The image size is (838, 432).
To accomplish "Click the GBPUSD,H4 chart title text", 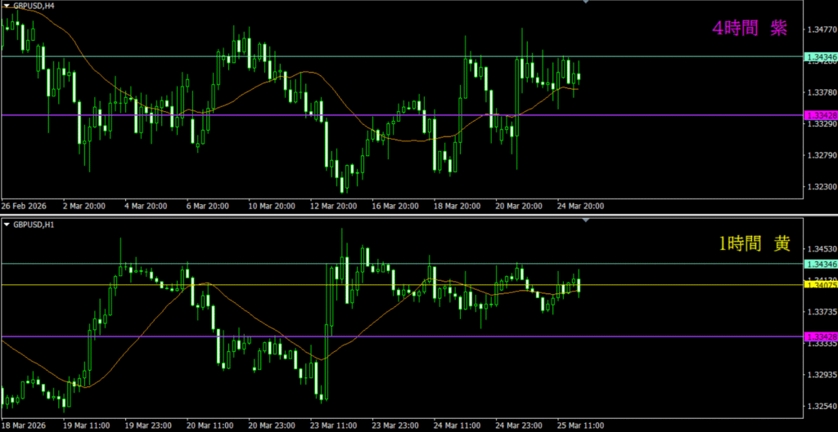I will pyautogui.click(x=34, y=6).
